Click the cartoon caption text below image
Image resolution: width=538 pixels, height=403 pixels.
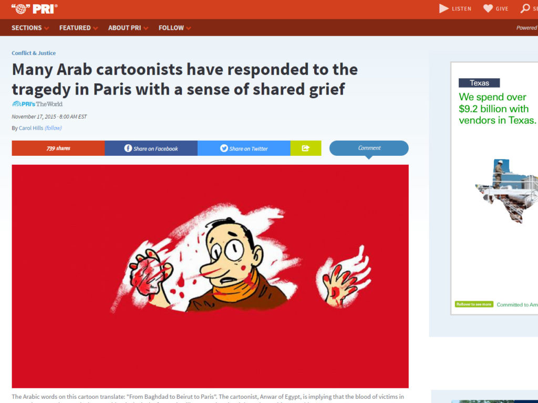(x=208, y=398)
